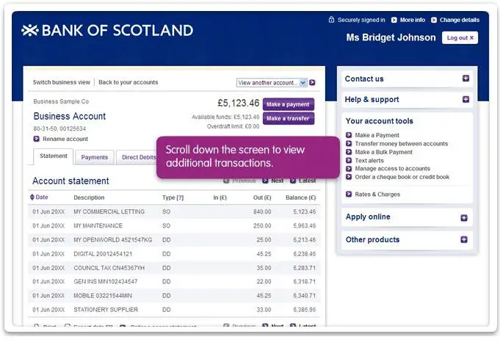This screenshot has width=500, height=345.
Task: Select the MY OPENWORLD 4521547KG transaction
Action: (x=174, y=239)
